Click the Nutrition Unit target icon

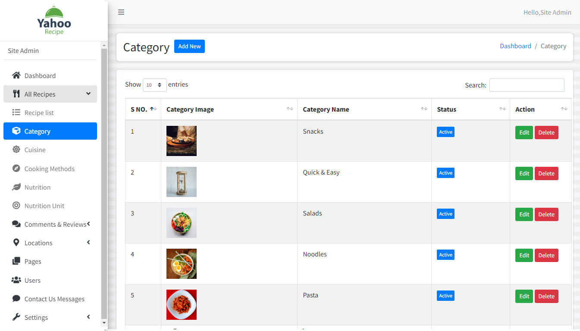16,206
